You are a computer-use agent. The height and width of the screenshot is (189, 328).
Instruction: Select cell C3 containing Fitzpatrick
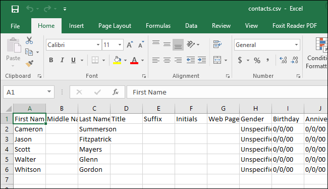(x=94, y=139)
